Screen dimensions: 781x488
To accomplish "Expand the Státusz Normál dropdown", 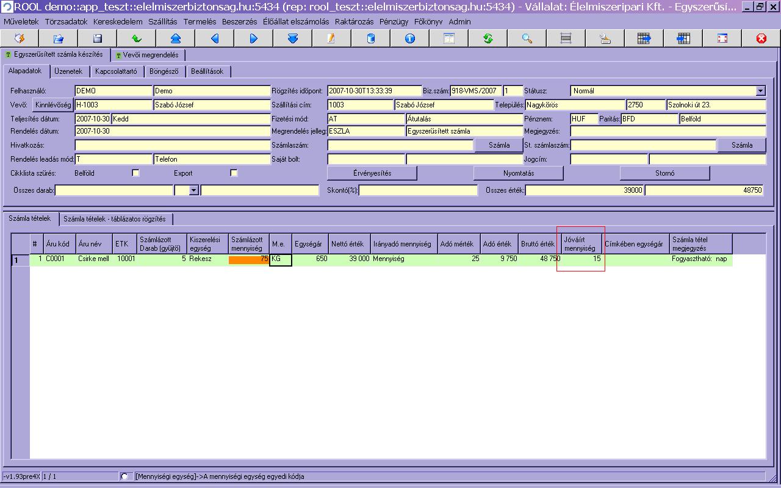I will point(760,91).
